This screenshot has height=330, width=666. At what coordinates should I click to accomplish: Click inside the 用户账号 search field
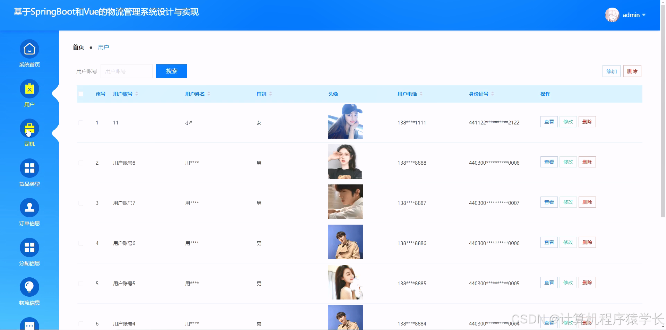(126, 71)
